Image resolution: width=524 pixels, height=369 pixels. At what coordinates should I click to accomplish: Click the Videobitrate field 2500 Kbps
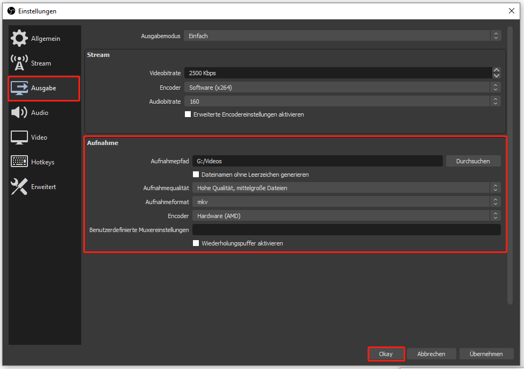coord(338,73)
